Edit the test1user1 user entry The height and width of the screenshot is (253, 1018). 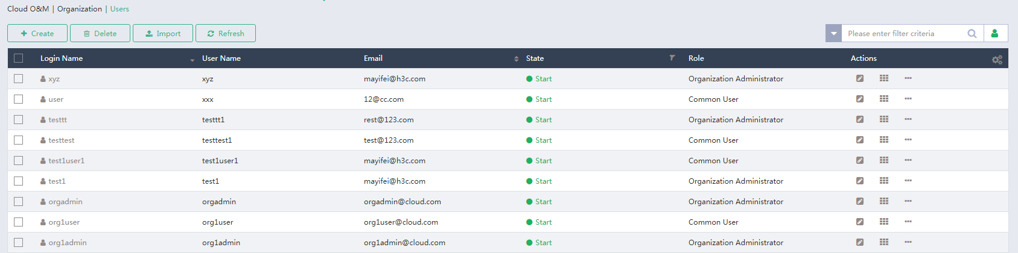[x=859, y=160]
